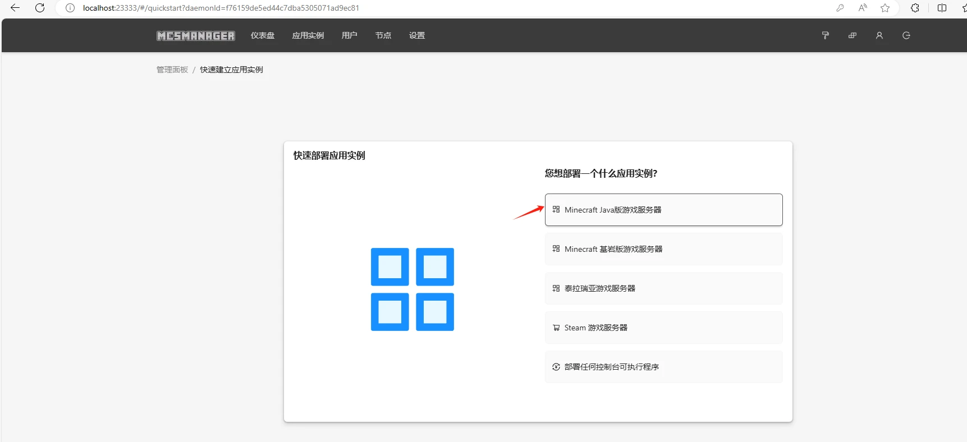Screen dimensions: 967x442
Task: Pick the 泰拉瑞亚游戏服务器 option
Action: click(x=663, y=288)
